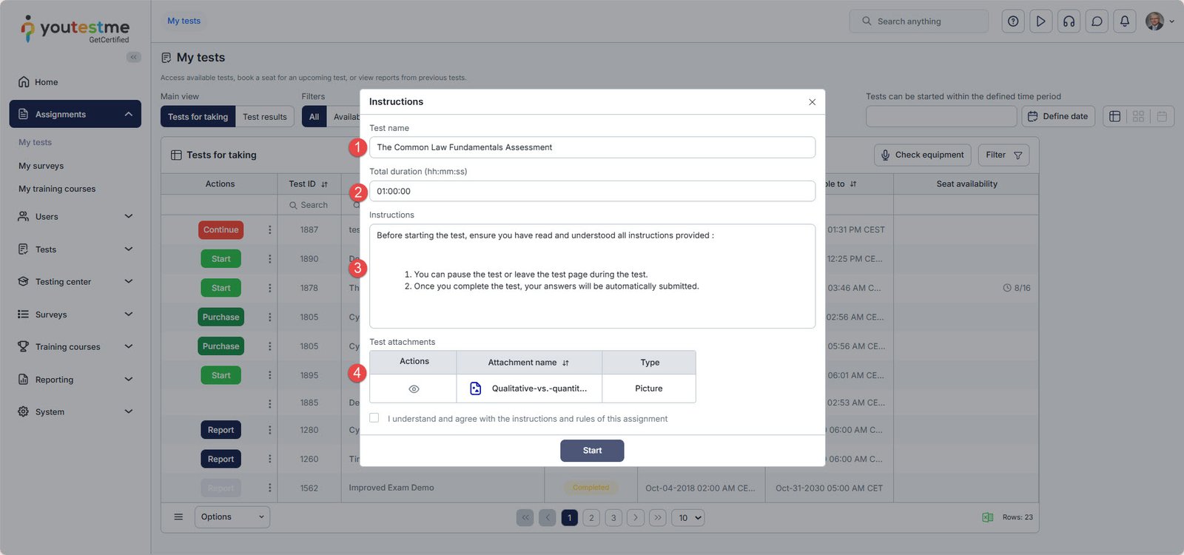Open the video tutorial play icon

pyautogui.click(x=1040, y=21)
